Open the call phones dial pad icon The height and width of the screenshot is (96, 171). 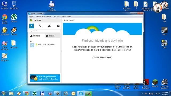click(x=40, y=26)
